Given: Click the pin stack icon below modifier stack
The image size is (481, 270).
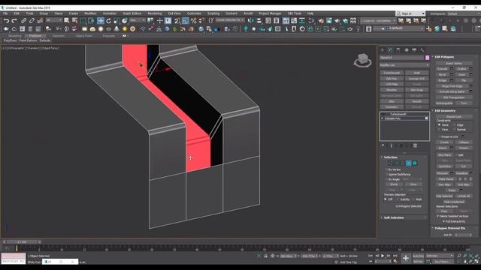Looking at the screenshot, I should tap(383, 145).
